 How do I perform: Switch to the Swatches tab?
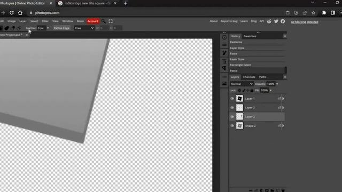click(250, 36)
